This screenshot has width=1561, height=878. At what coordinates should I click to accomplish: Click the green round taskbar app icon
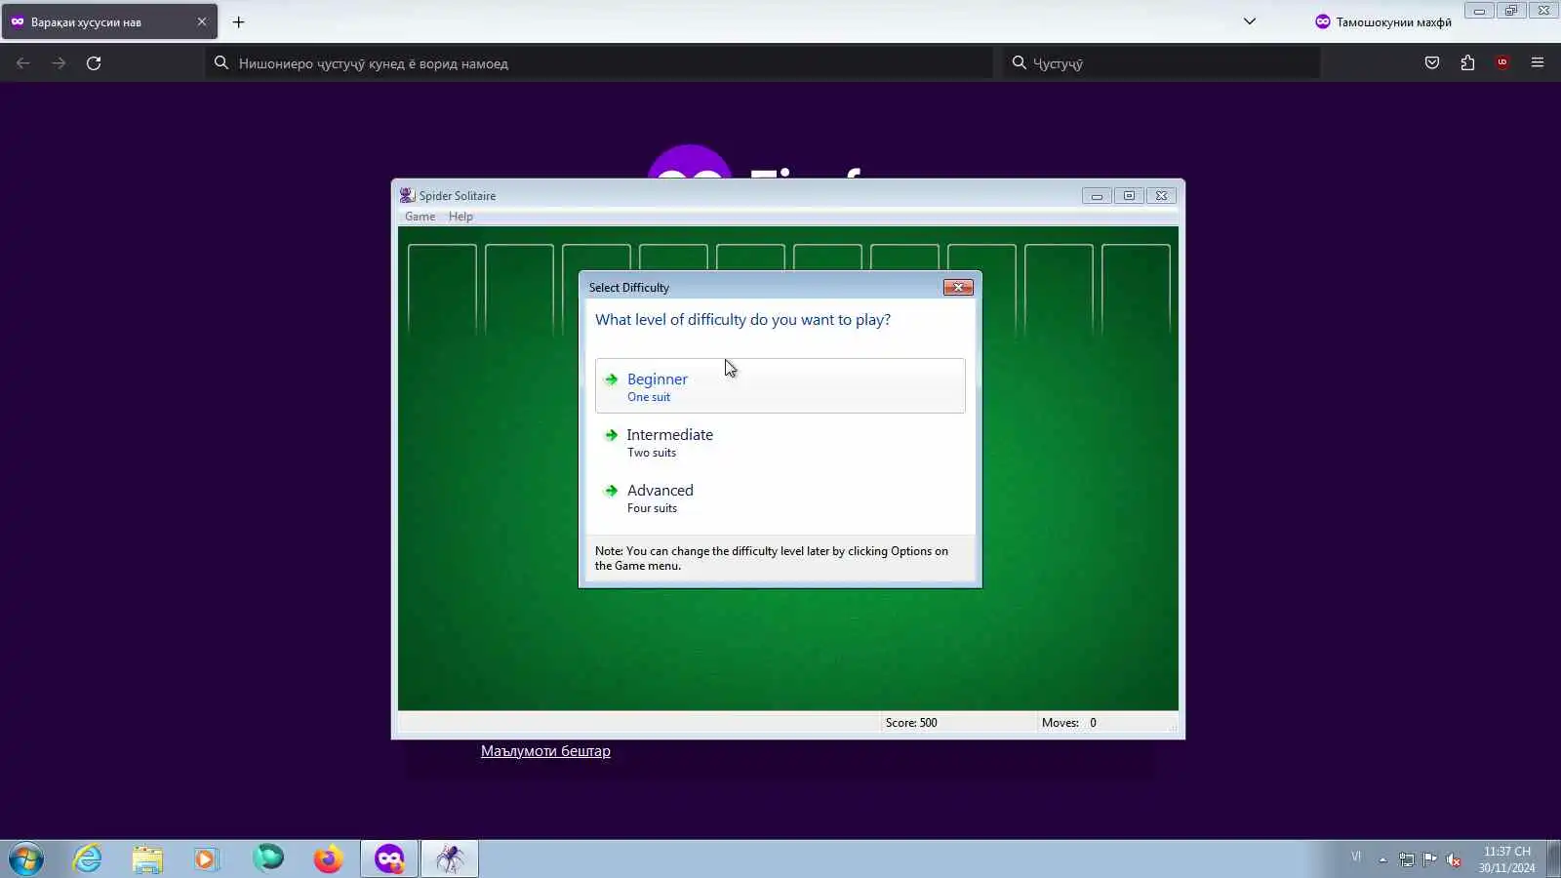[x=267, y=858]
